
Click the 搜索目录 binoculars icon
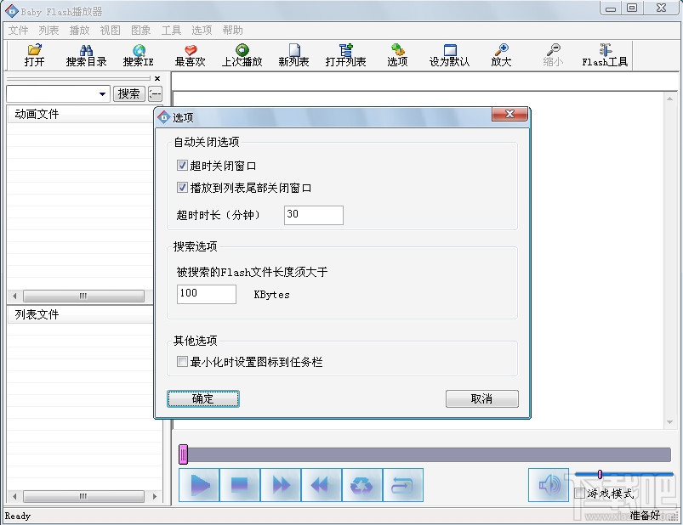pyautogui.click(x=86, y=55)
